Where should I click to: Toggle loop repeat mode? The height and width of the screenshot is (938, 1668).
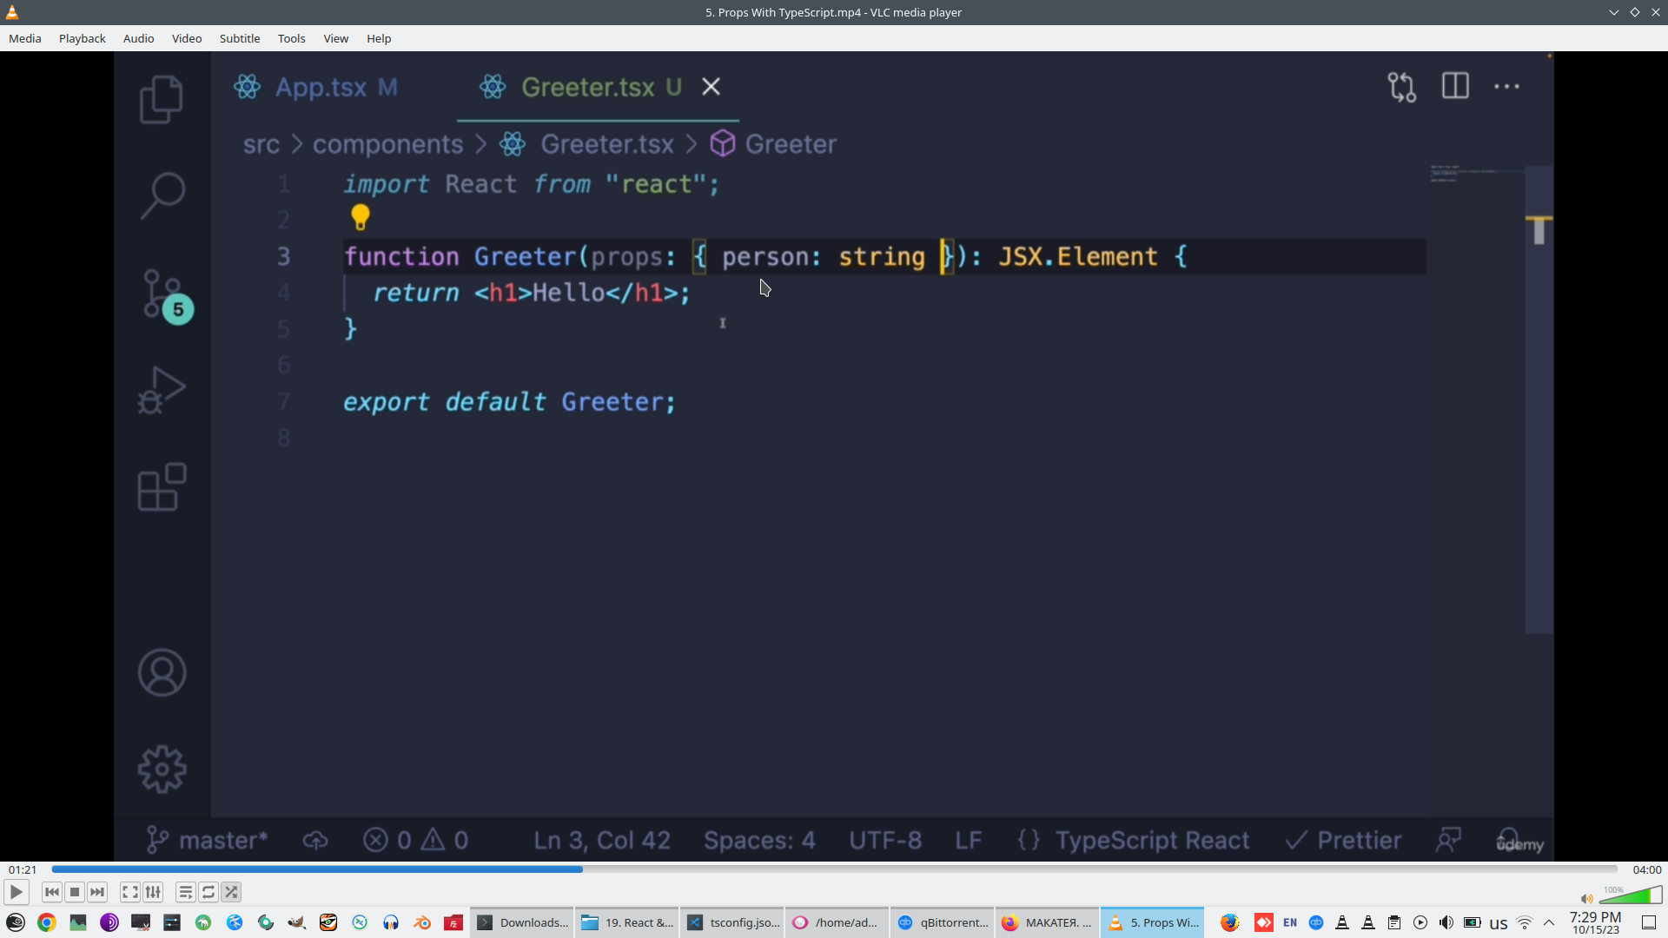point(208,892)
